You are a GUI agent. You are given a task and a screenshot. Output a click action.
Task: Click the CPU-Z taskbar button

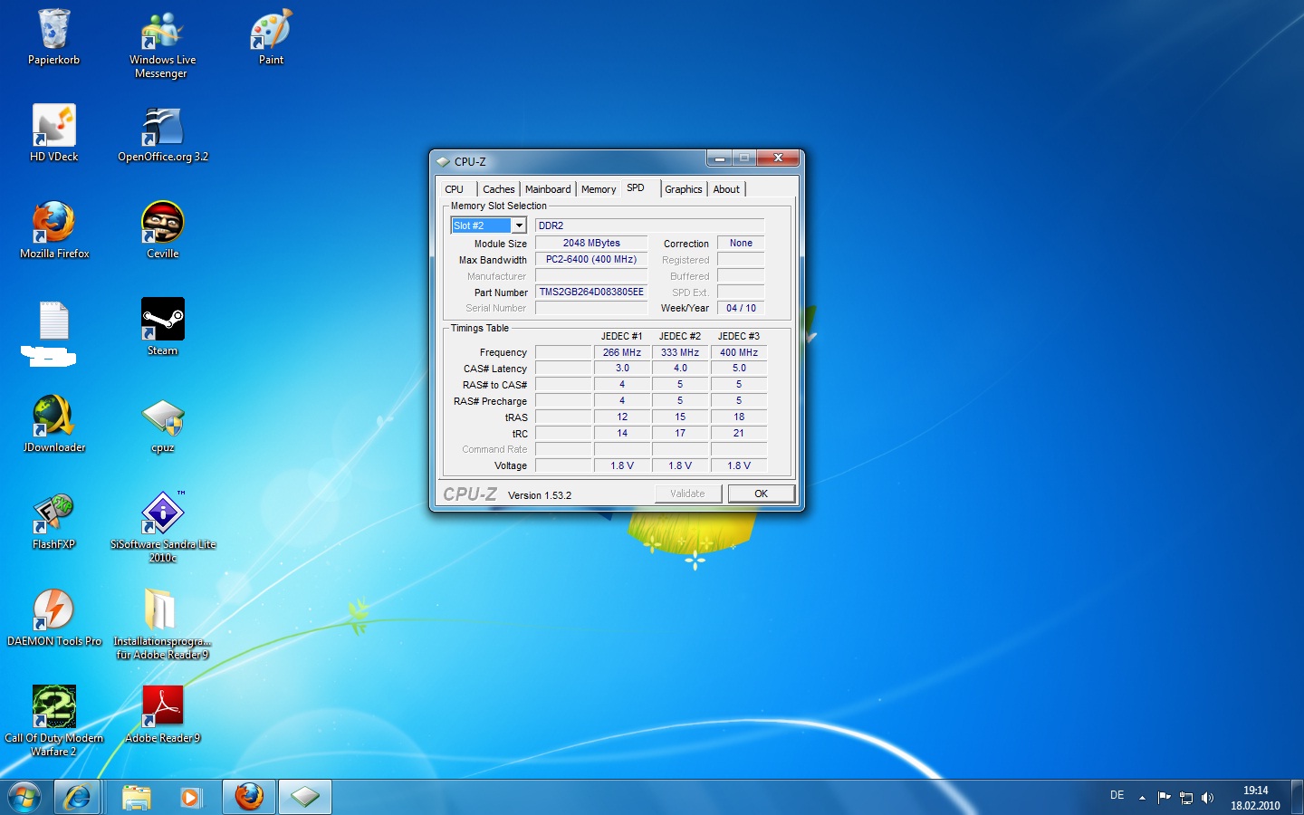coord(305,797)
